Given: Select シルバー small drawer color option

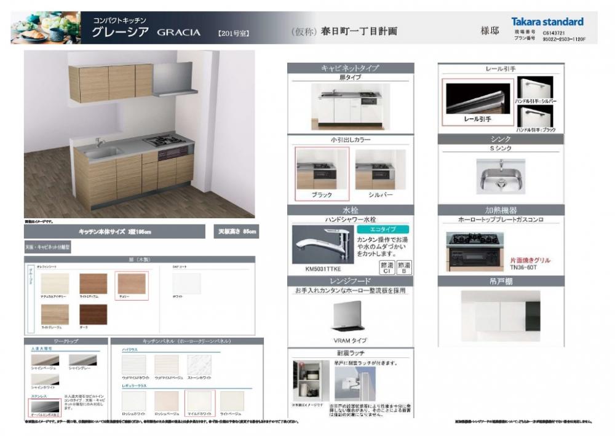Looking at the screenshot, I should pyautogui.click(x=380, y=173).
